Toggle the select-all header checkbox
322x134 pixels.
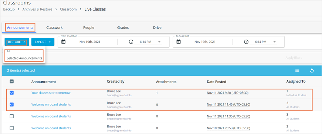coord(12,81)
